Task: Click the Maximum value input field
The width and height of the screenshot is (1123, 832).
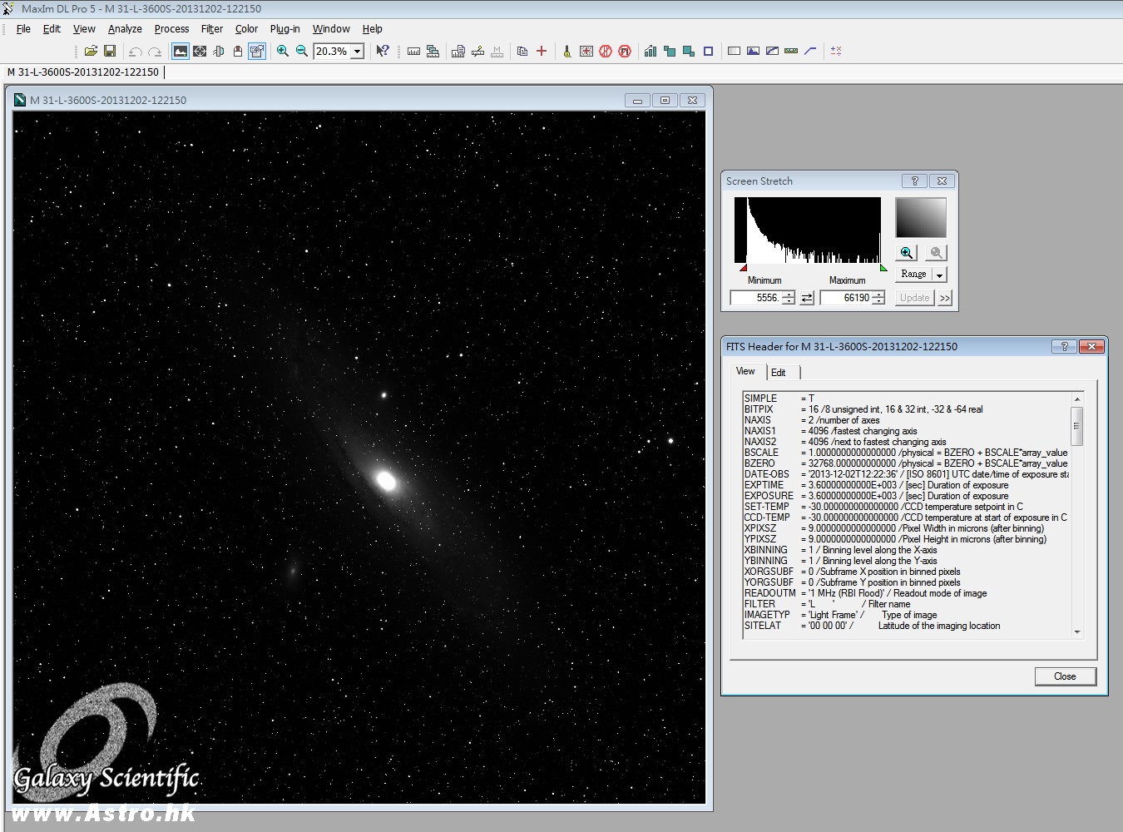Action: pos(846,298)
